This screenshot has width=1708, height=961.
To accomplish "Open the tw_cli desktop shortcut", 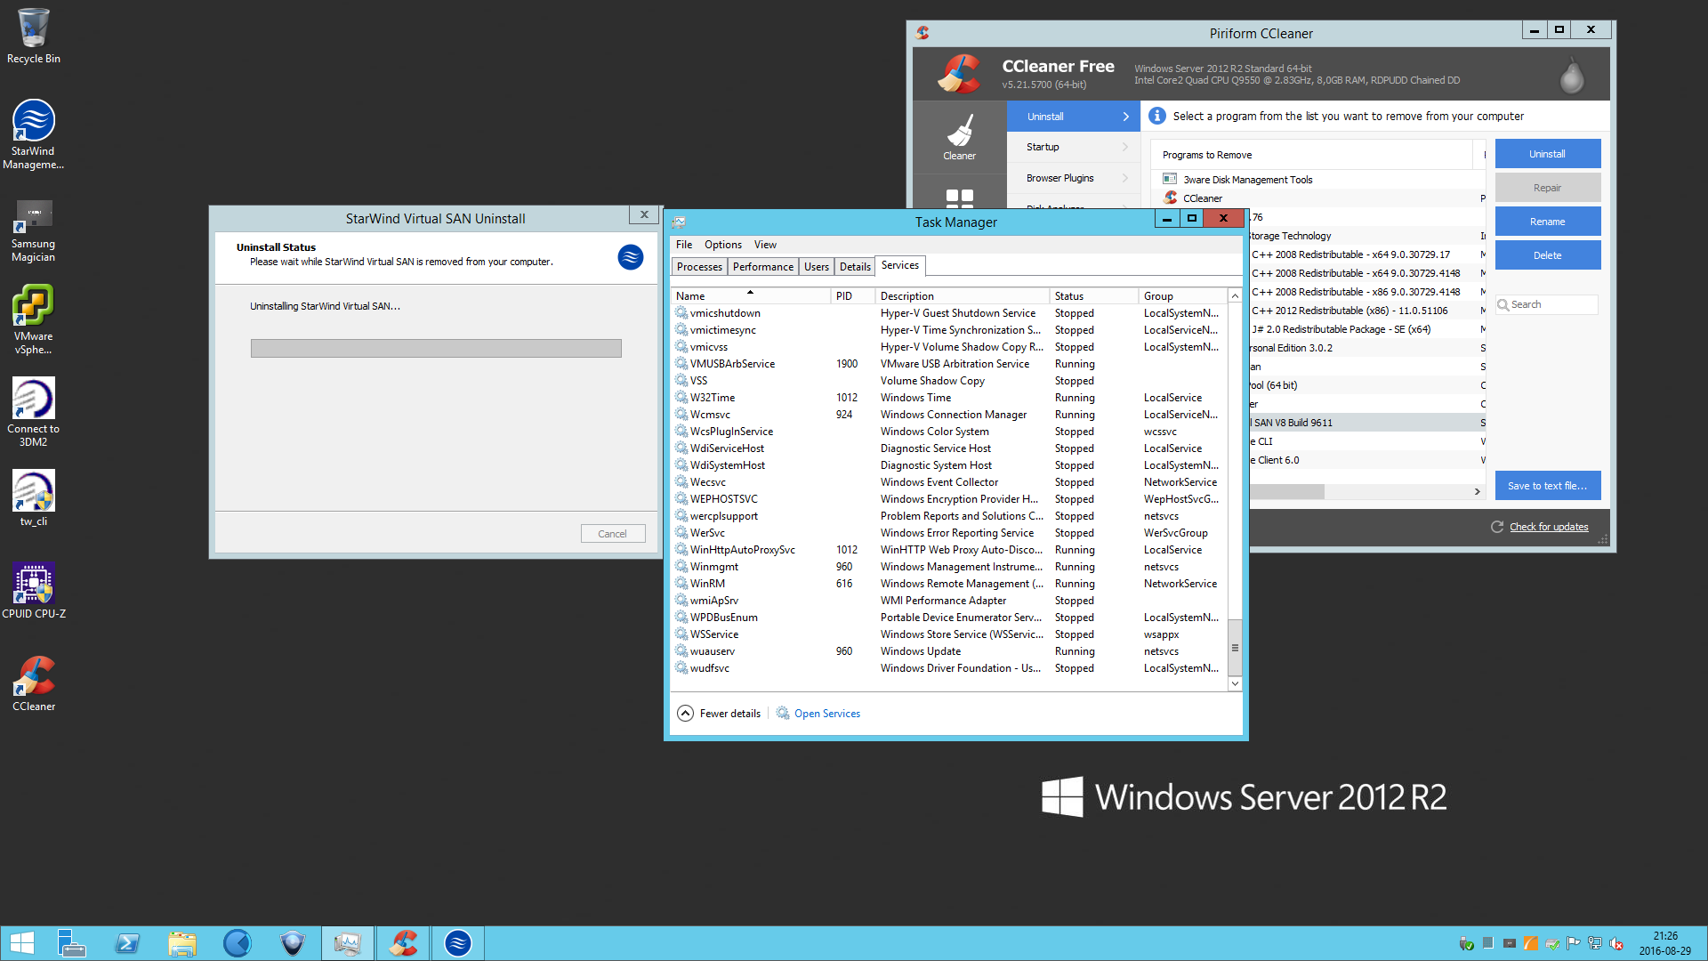I will point(33,498).
